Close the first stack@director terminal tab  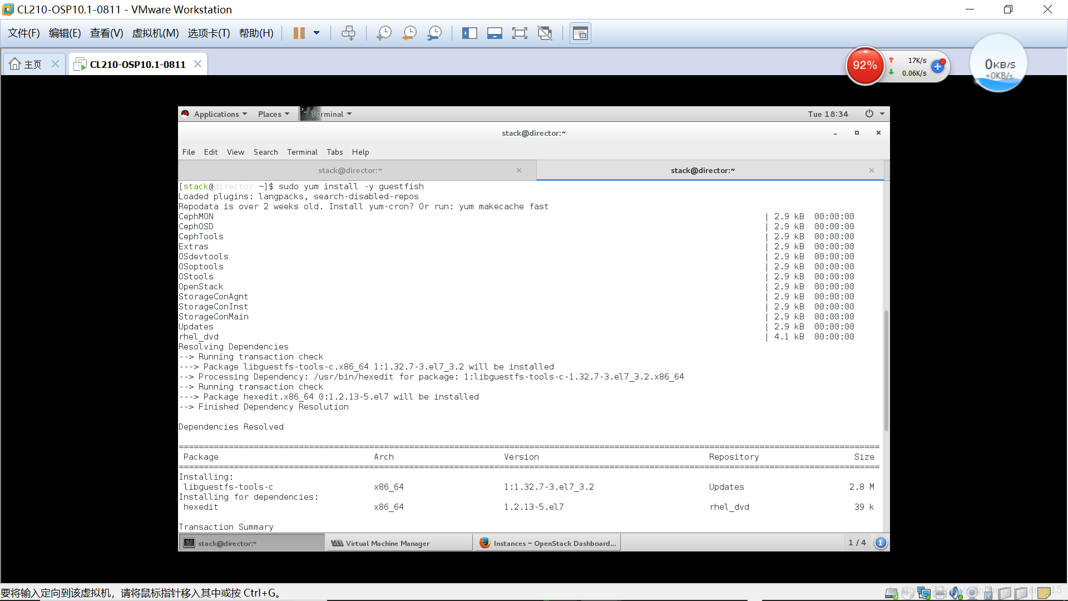(519, 170)
